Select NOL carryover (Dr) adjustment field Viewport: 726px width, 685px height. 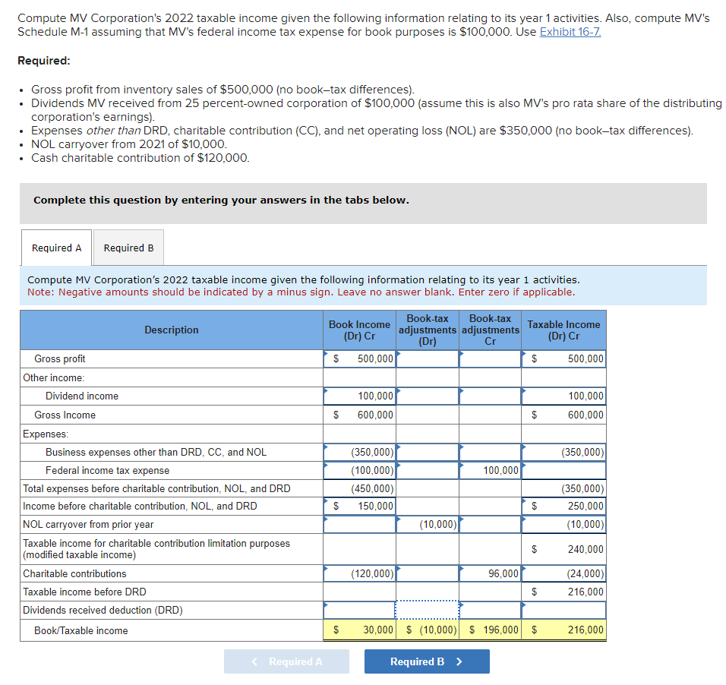[428, 524]
